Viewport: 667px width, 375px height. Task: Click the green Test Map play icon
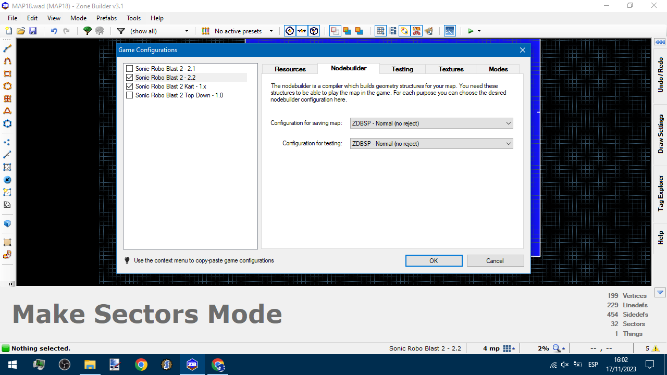[x=471, y=31]
